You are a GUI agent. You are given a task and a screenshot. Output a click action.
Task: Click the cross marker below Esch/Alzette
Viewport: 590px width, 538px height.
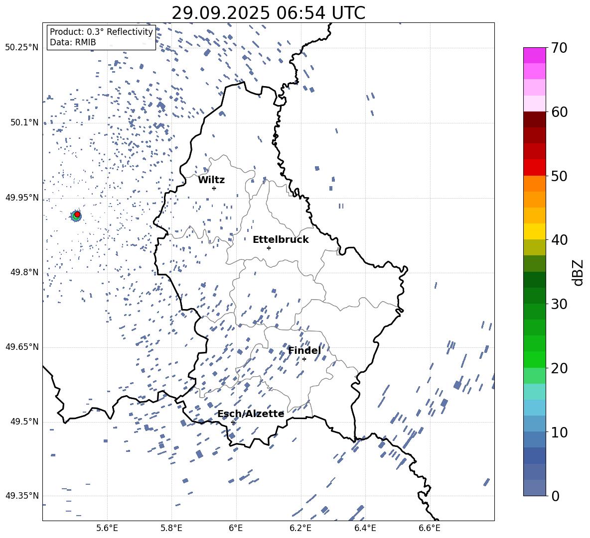coord(233,422)
